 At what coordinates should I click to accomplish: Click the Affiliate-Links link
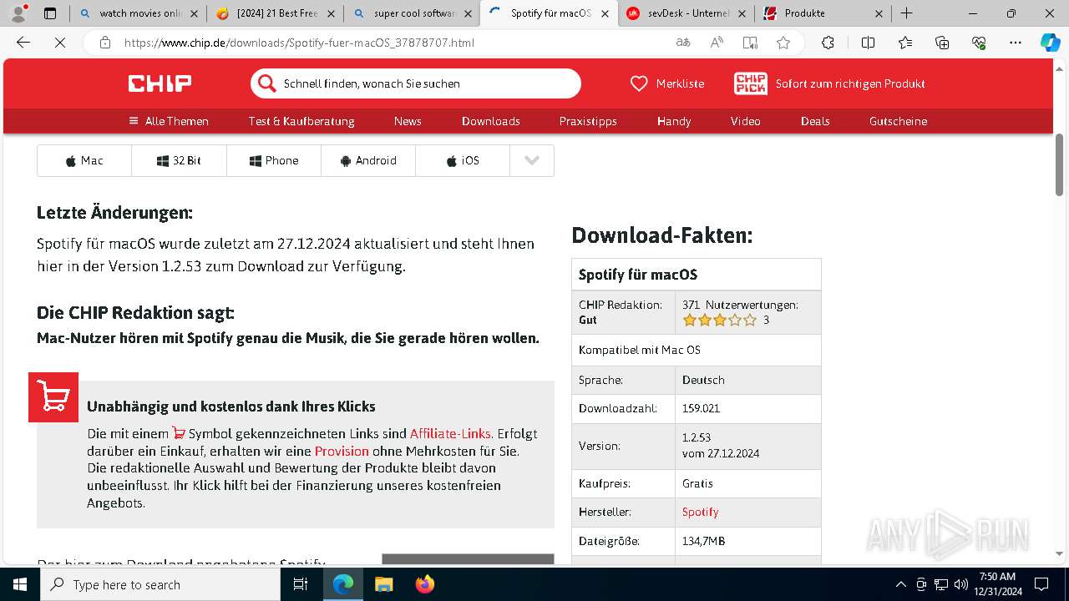point(450,433)
